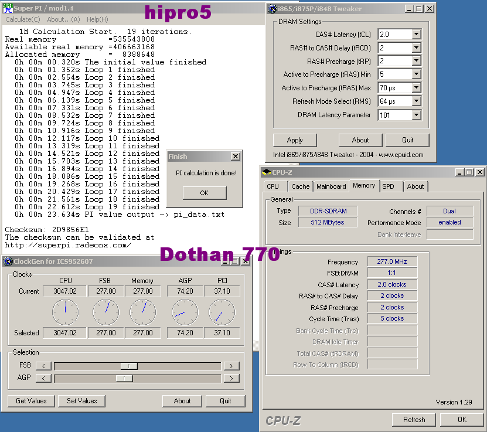Viewport: 487px width, 432px height.
Task: Expand Active to Precharge (tRAS) Max dropdown
Action: (416, 87)
